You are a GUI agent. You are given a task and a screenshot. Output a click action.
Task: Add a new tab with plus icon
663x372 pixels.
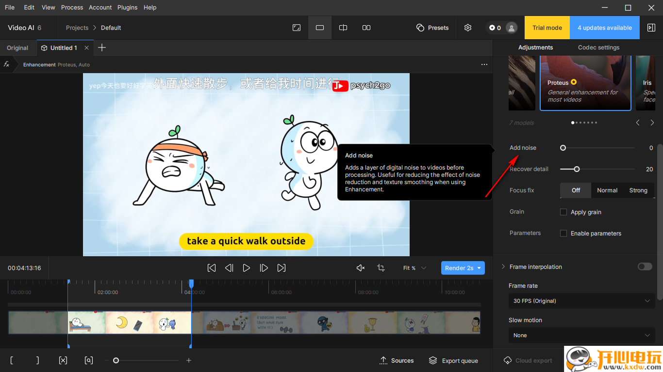102,47
